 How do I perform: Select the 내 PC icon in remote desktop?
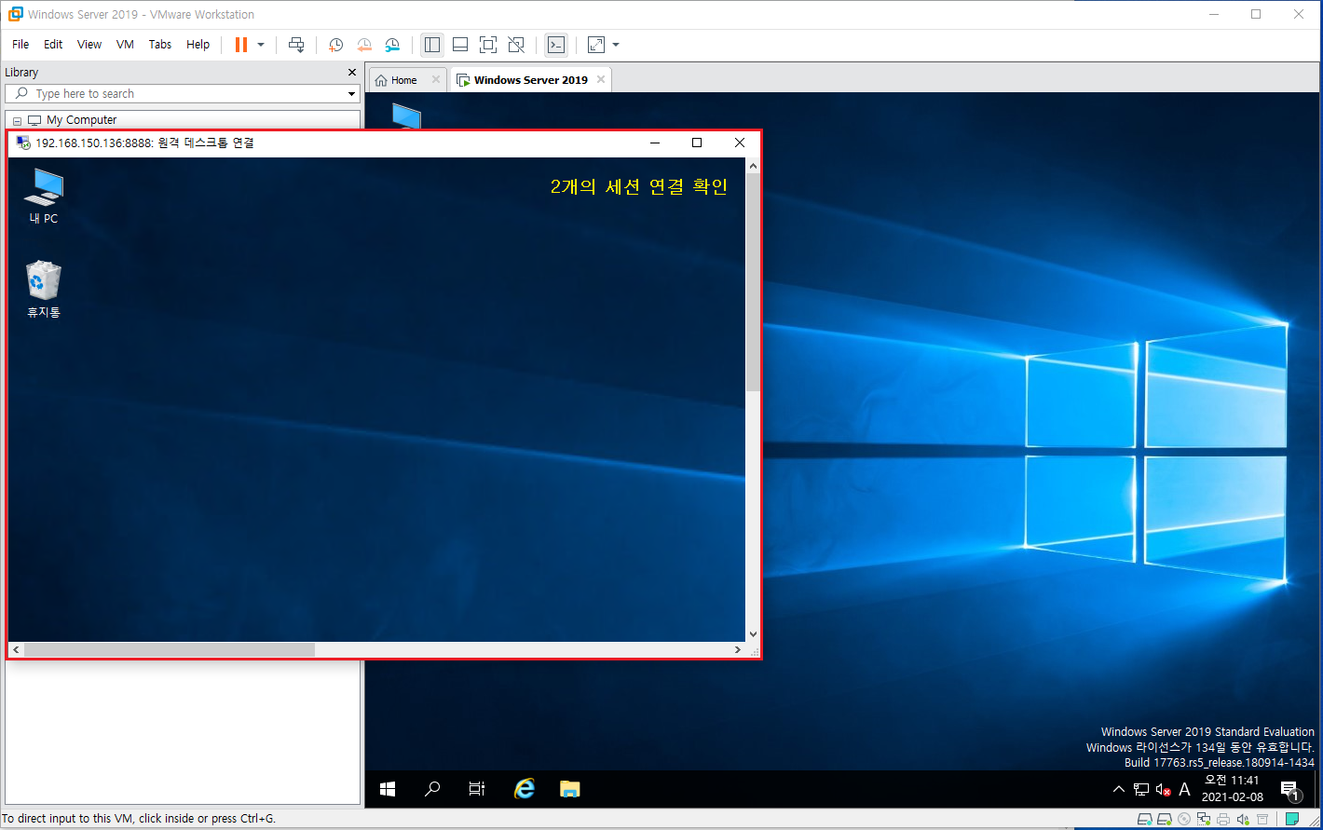[43, 197]
